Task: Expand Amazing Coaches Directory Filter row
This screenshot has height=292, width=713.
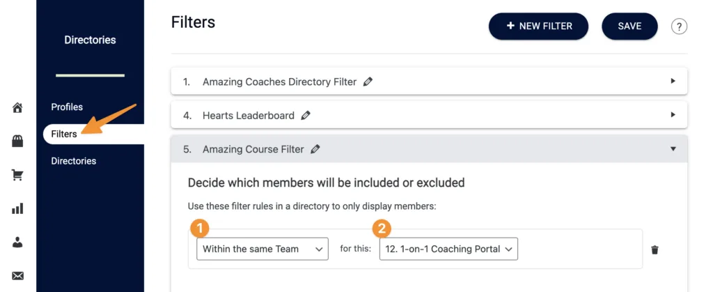Action: tap(673, 81)
